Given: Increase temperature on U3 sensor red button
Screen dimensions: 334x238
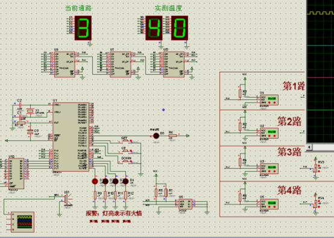Looking at the screenshot, I should click(x=274, y=171).
